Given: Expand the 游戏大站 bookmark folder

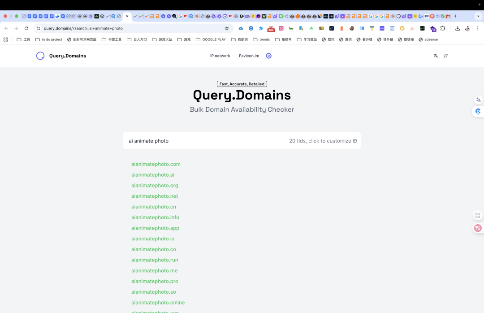Looking at the screenshot, I should [162, 39].
